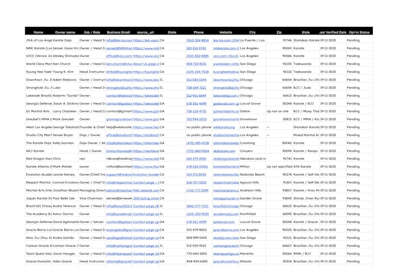Viewport: 398px width, 268px height.
Task: Select the 'Kelly Gorman' owner cell
Action: [66, 143]
